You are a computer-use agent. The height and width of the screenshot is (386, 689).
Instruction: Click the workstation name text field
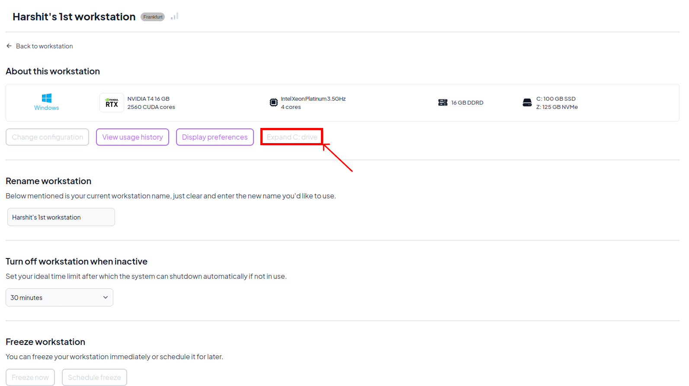(x=61, y=217)
